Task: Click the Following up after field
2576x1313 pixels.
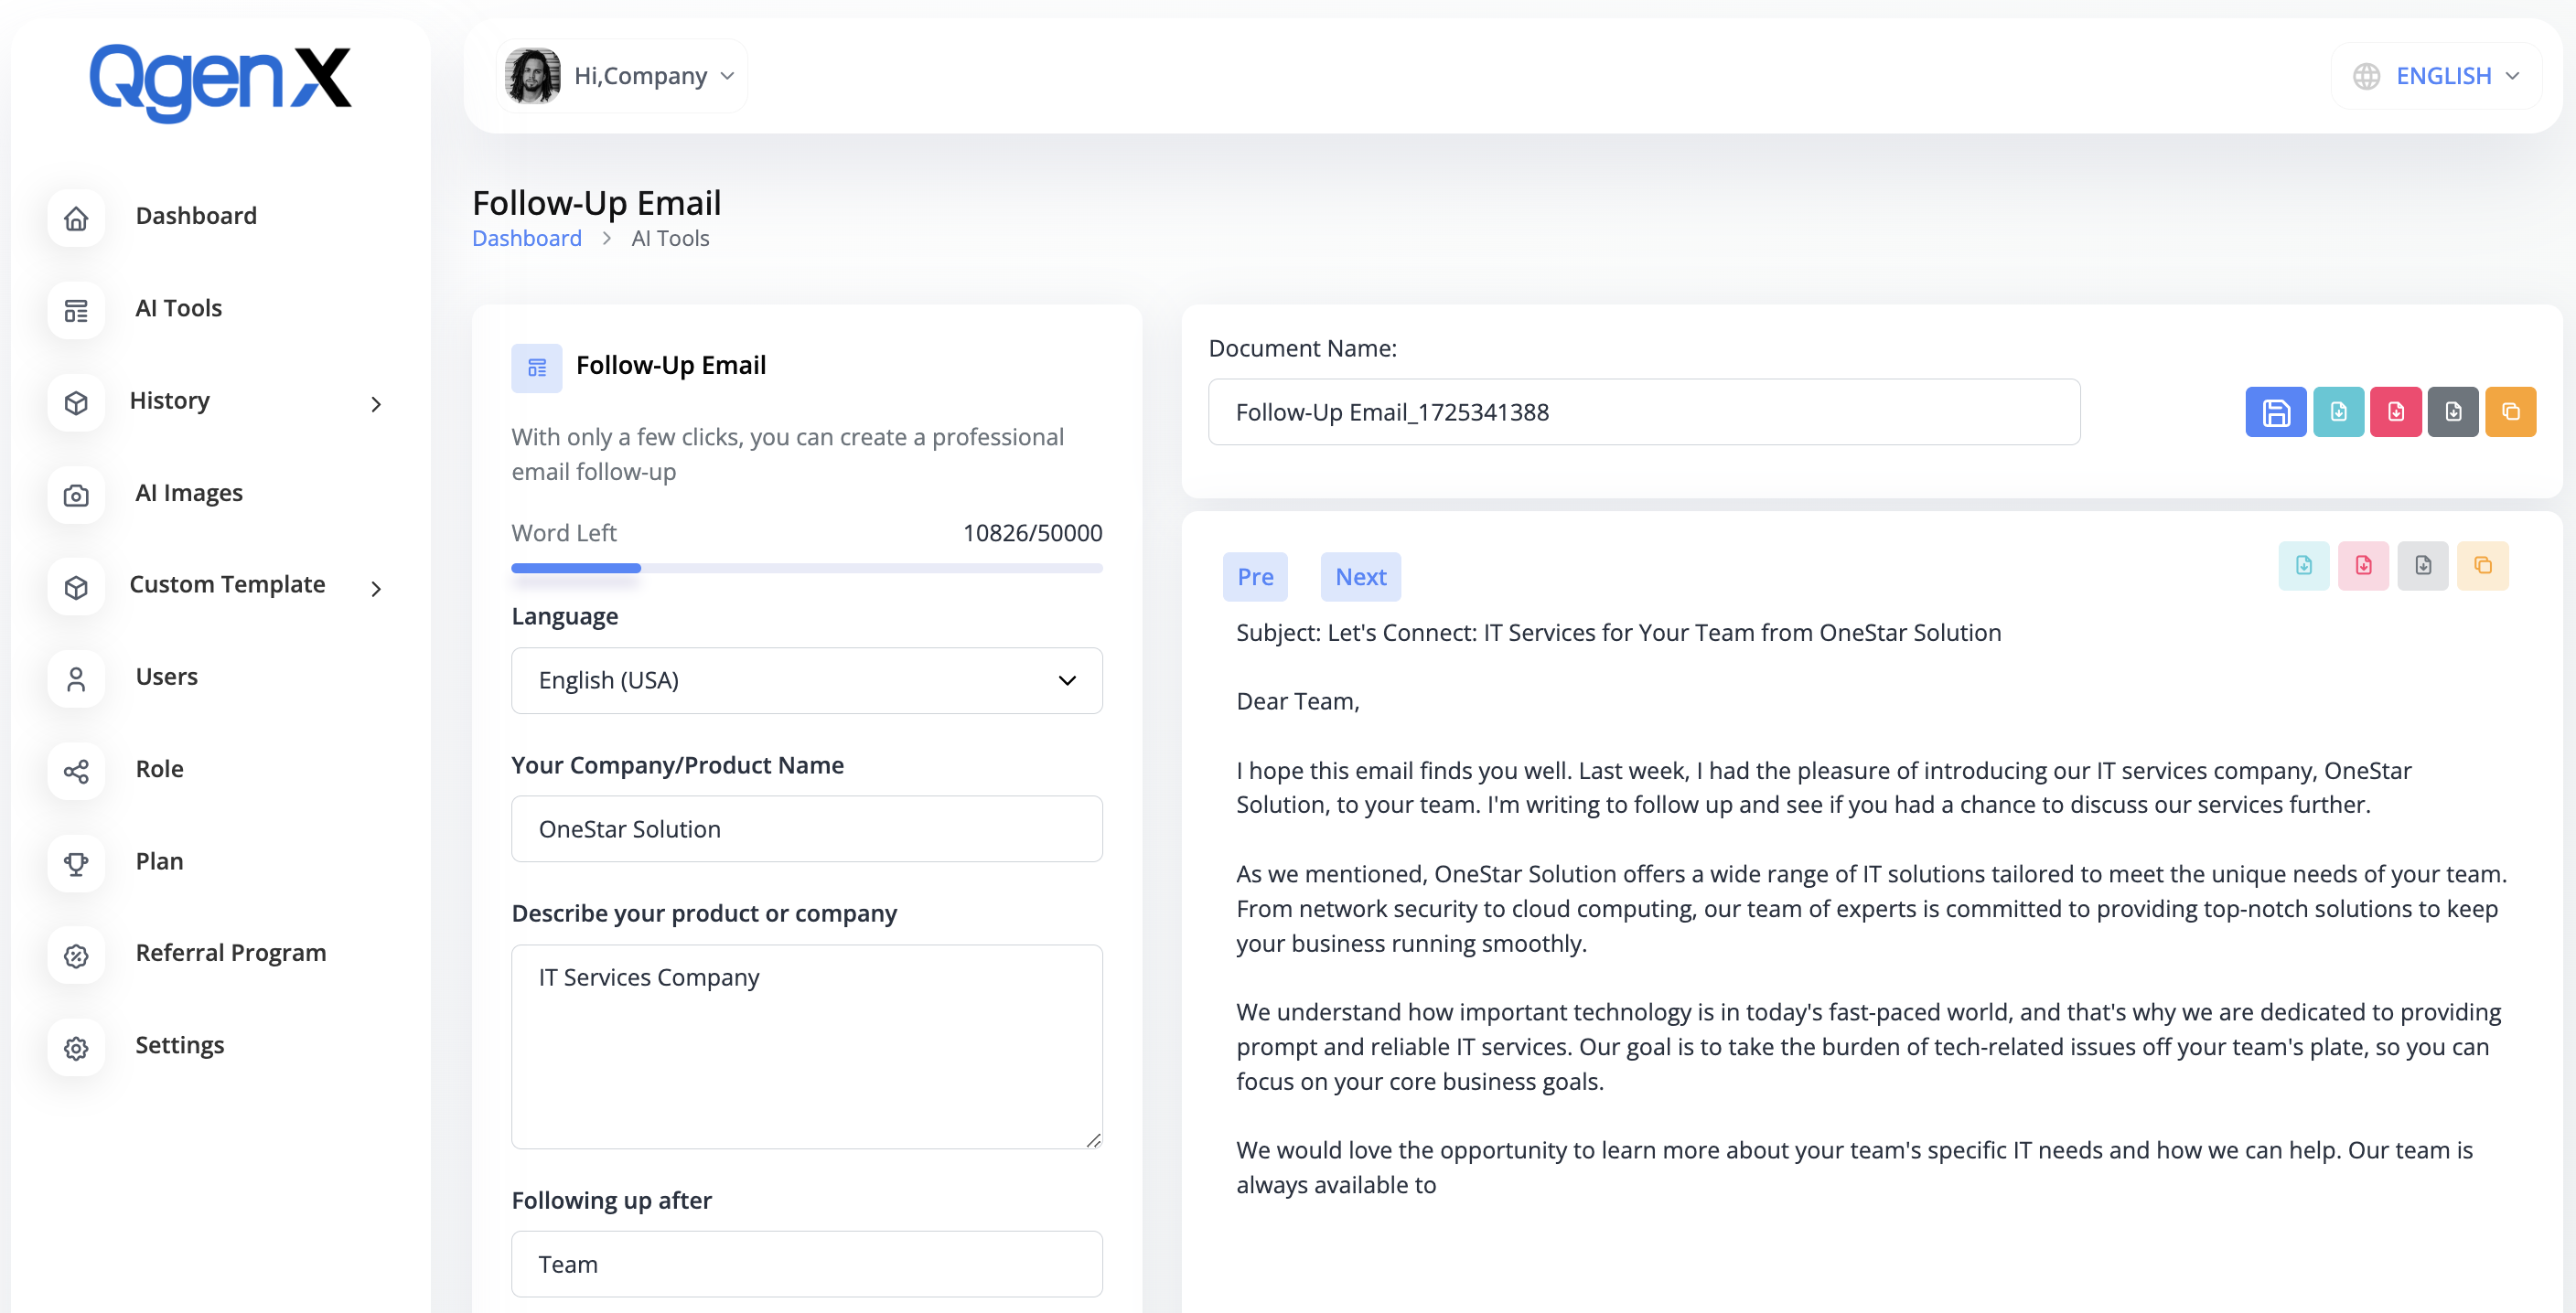Action: point(807,1264)
